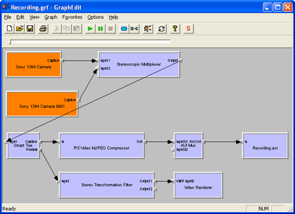Image resolution: width=295 pixels, height=214 pixels.
Task: Select the Sony 1394 Camera 0001 filter
Action: (x=42, y=104)
